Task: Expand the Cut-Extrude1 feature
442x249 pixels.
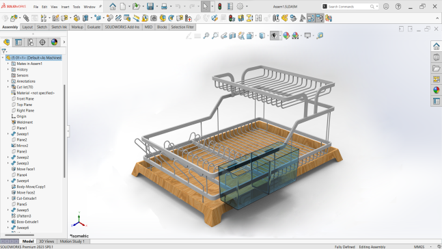Action: pyautogui.click(x=8, y=198)
